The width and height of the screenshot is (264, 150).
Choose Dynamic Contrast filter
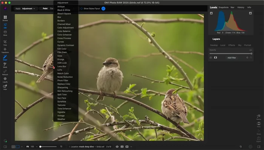pos(66,45)
